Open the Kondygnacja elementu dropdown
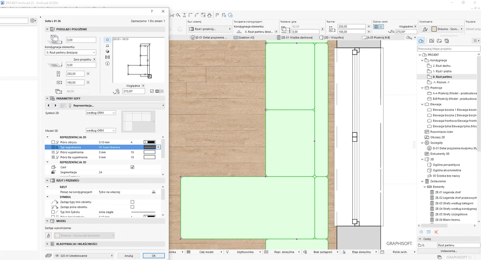 (x=71, y=53)
